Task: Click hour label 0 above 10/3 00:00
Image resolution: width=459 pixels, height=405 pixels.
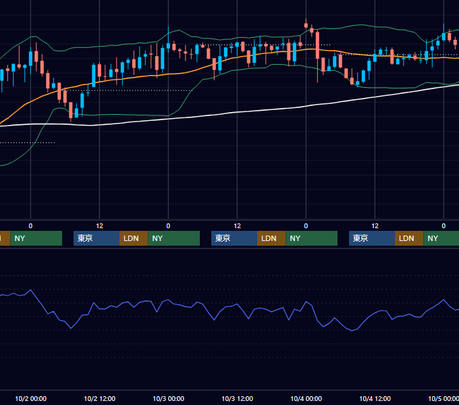Action: click(x=168, y=225)
